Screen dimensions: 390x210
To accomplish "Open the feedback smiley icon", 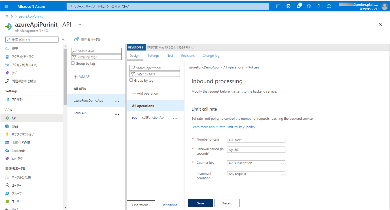I will point(329,6).
